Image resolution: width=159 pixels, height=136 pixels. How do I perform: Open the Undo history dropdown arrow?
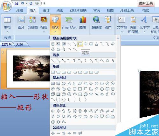(x=26, y=3)
